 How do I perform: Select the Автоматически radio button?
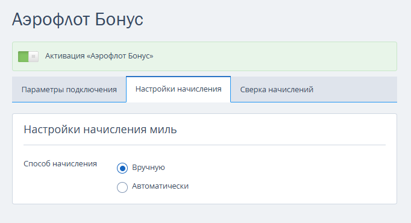(122, 187)
